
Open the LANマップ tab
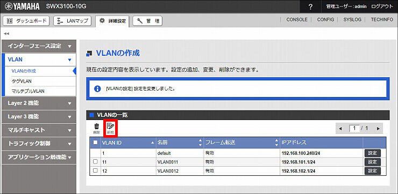[x=73, y=21]
